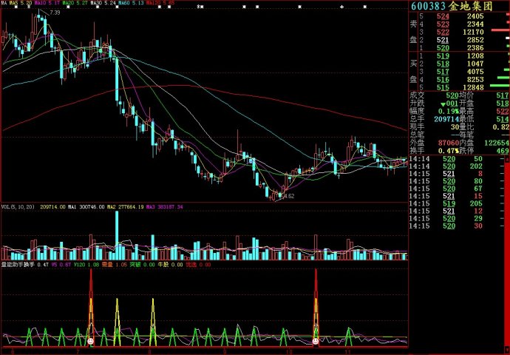Image resolution: width=510 pixels, height=355 pixels.
Task: Click the 换手 value 0.47%
Action: coord(449,151)
